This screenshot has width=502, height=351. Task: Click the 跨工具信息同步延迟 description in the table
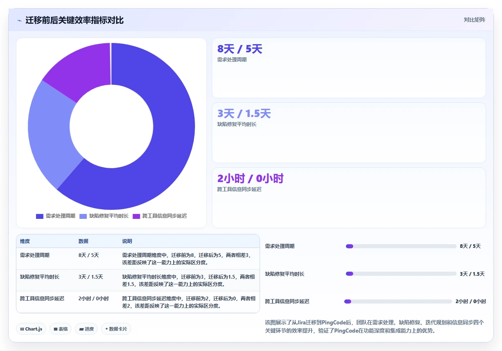point(188,302)
